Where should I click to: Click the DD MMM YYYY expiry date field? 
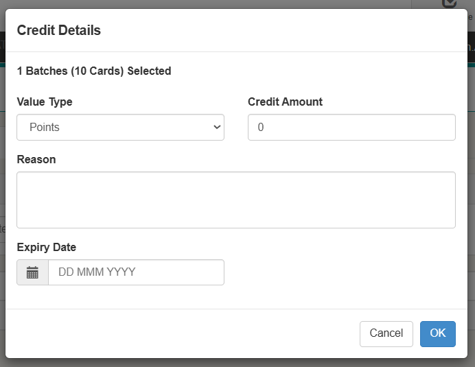(x=136, y=272)
